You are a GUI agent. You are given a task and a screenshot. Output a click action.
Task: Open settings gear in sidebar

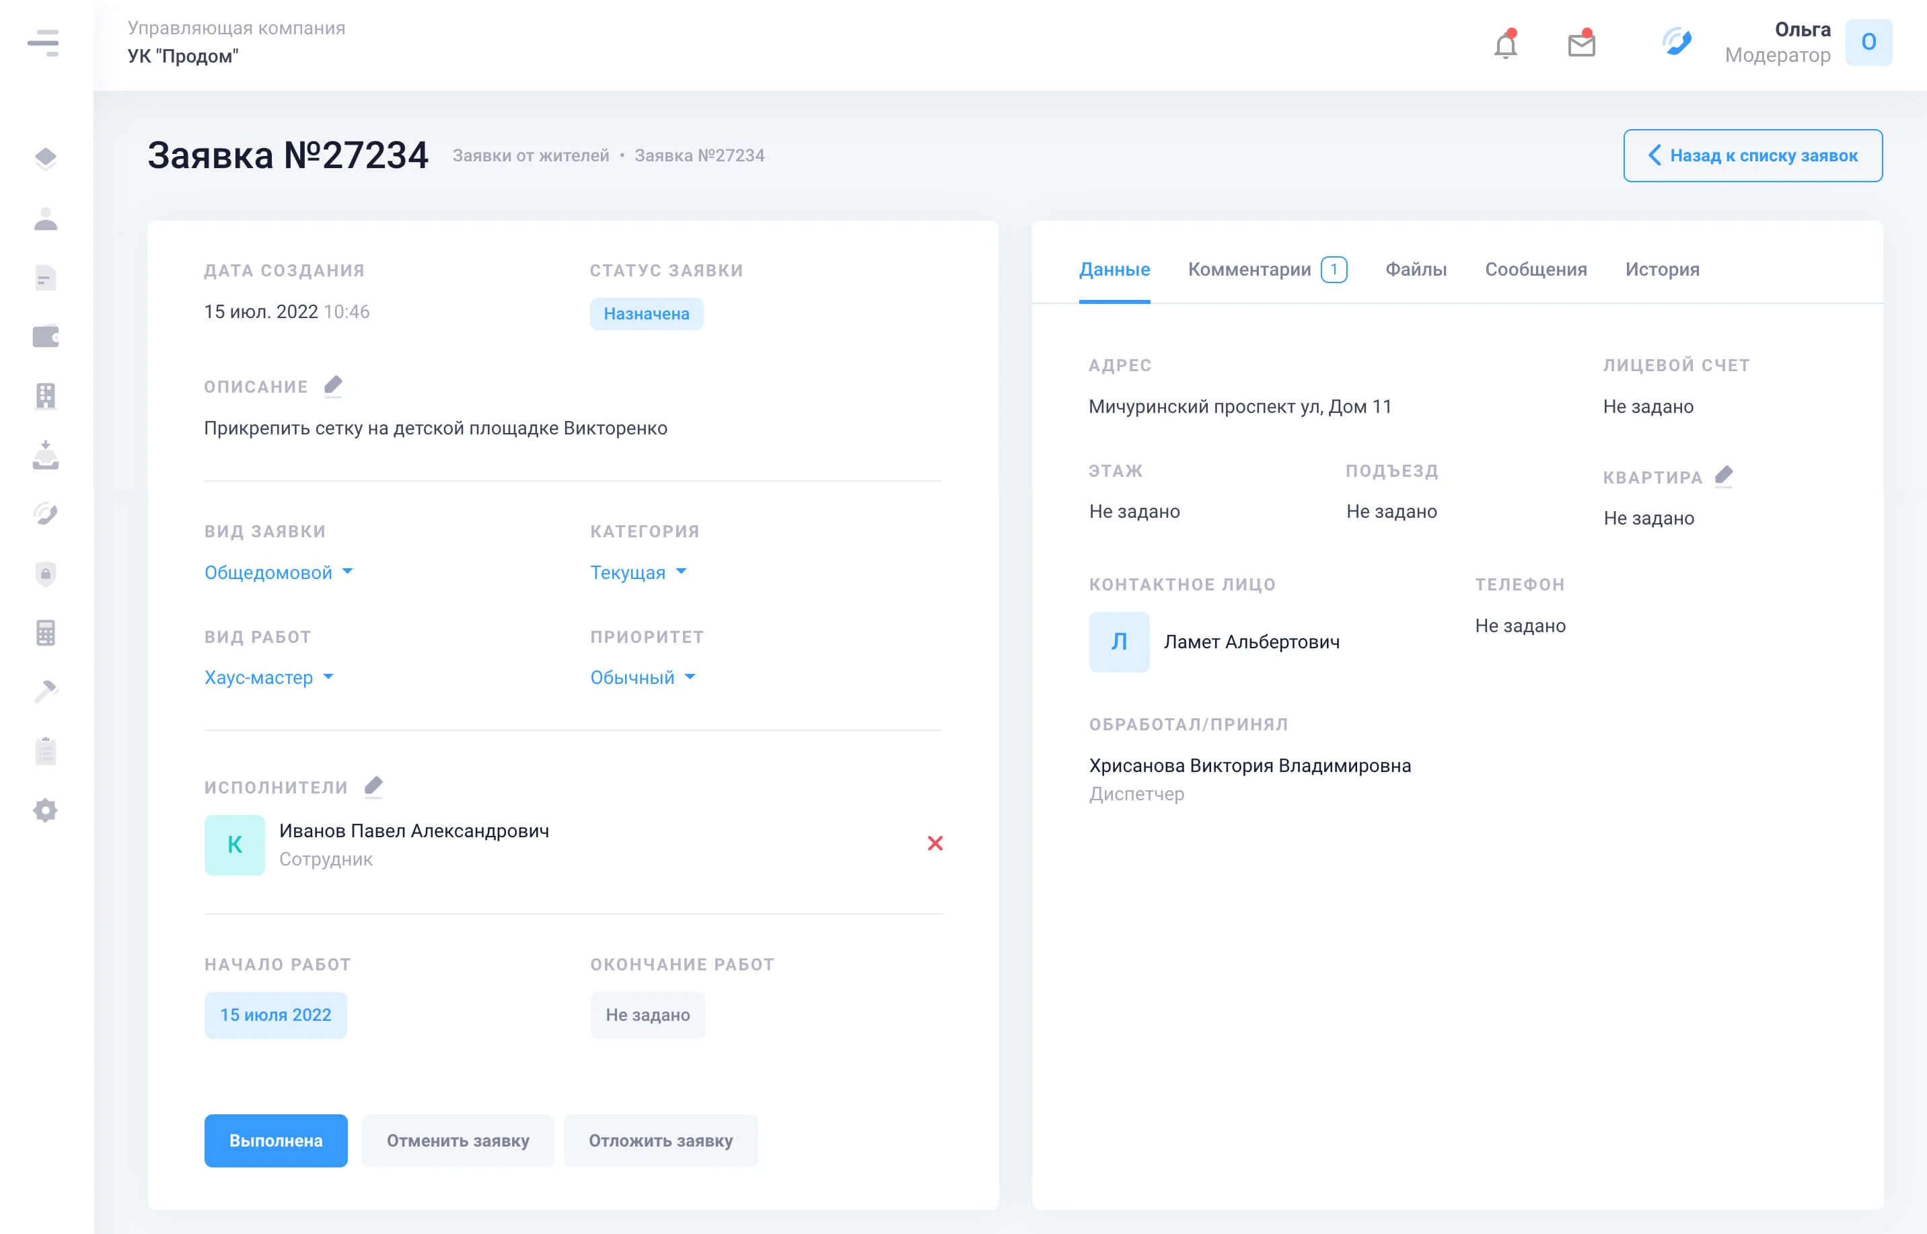[46, 810]
